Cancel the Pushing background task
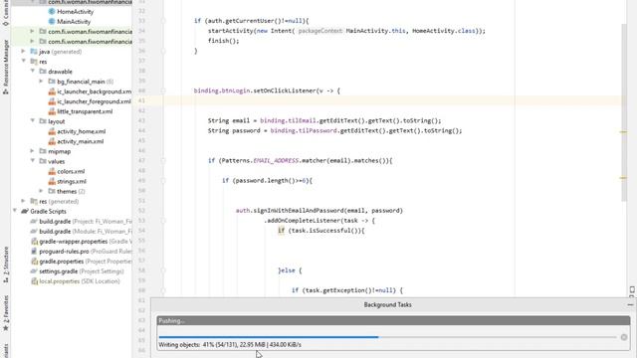The height and width of the screenshot is (358, 637). (x=624, y=337)
